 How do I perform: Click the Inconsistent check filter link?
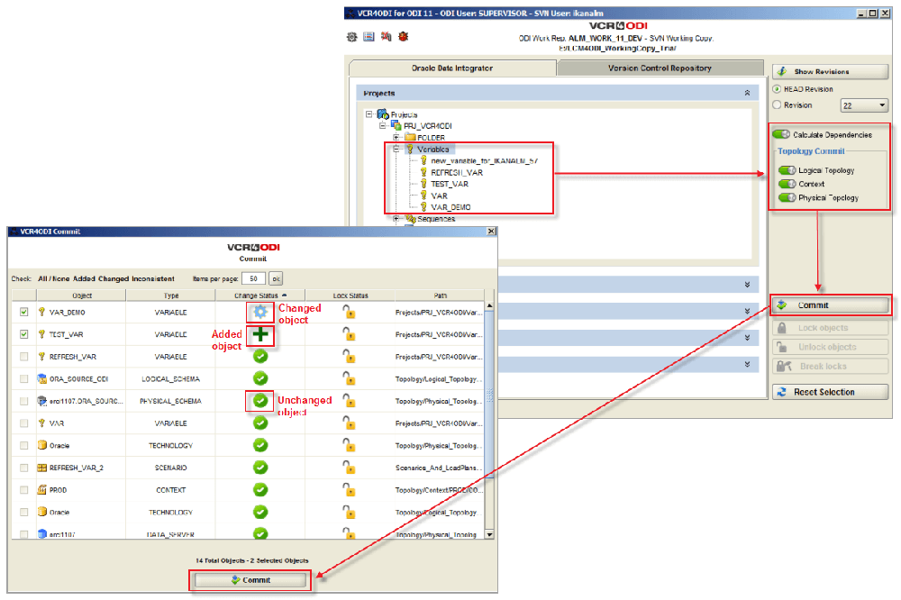[x=153, y=278]
